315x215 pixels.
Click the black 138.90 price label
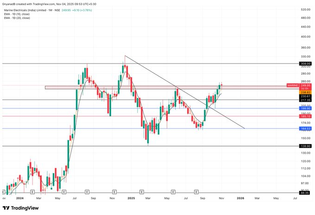pos(305,146)
